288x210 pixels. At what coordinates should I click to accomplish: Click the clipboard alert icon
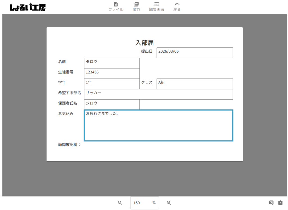280,203
